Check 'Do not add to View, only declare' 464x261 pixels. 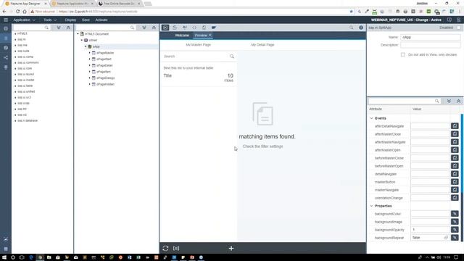pos(403,54)
